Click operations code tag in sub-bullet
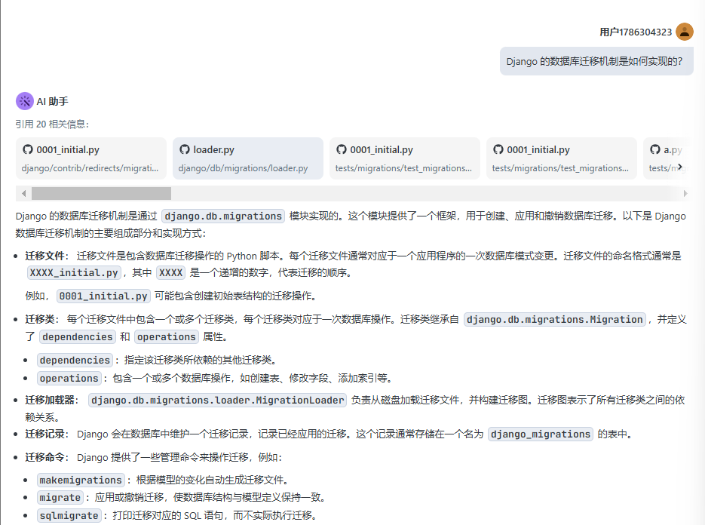Screen dimensions: 705x525 (69, 379)
